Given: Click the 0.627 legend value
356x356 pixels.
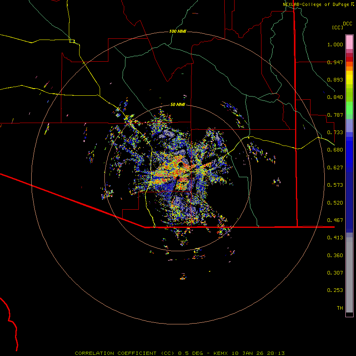Looking at the screenshot, I should pyautogui.click(x=335, y=168).
